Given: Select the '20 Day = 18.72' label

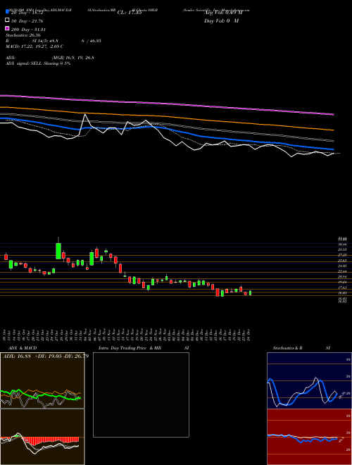Looking at the screenshot, I should pyautogui.click(x=27, y=13).
